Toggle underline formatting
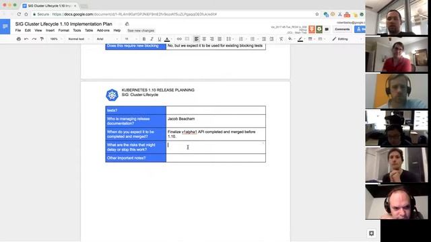 pyautogui.click(x=159, y=39)
